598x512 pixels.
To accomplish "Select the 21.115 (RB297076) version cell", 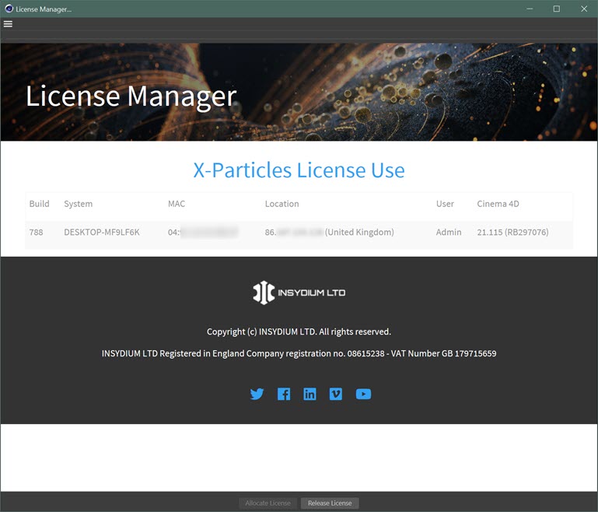I will tap(512, 232).
